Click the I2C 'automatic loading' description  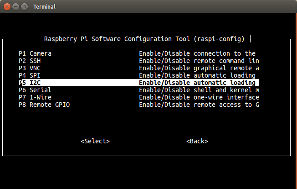[x=197, y=83]
